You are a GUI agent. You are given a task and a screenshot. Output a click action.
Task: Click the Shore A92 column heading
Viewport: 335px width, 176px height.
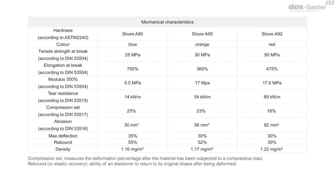tap(272, 34)
